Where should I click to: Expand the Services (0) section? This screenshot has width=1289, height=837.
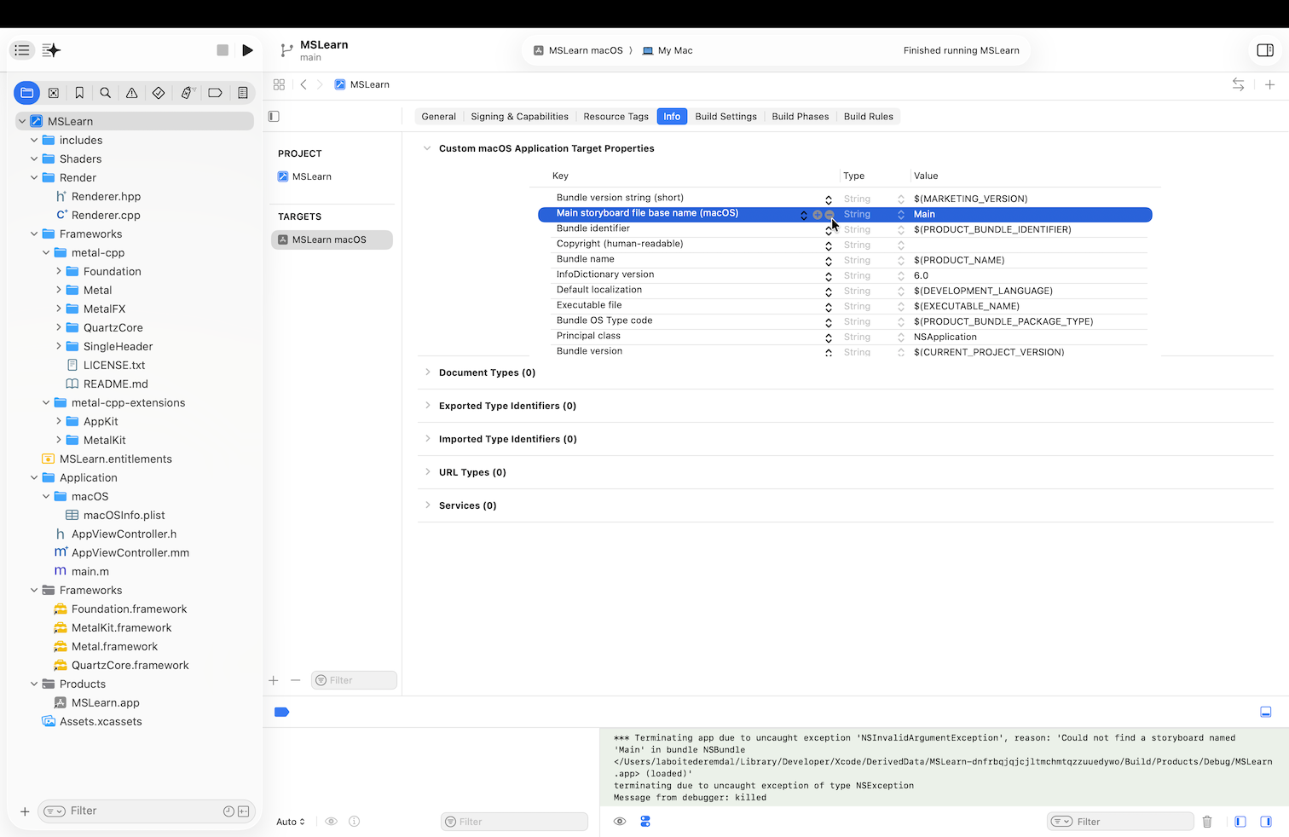click(x=428, y=505)
